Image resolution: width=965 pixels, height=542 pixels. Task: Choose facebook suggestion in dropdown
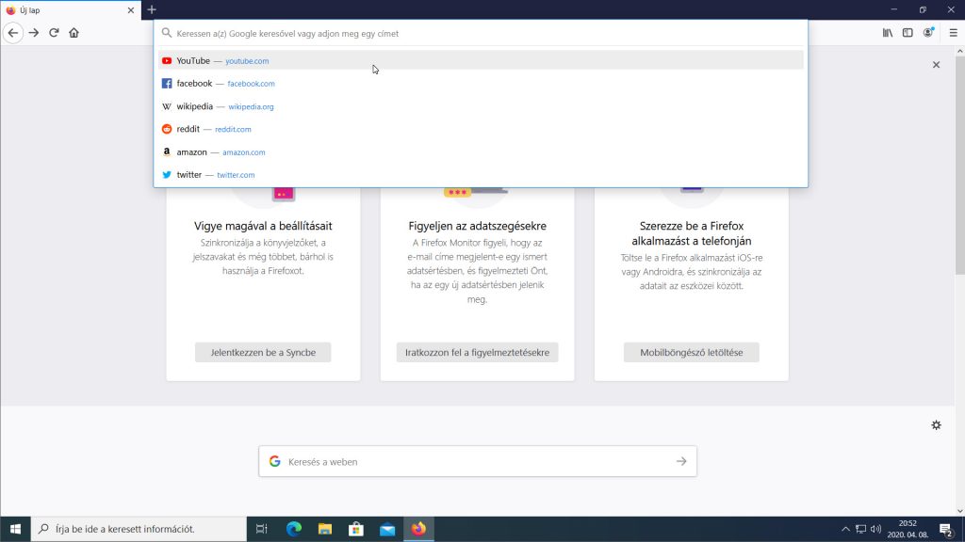point(480,84)
